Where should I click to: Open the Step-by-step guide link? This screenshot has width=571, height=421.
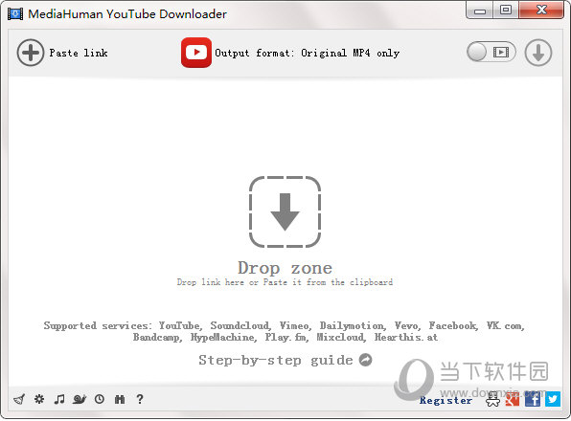(276, 360)
